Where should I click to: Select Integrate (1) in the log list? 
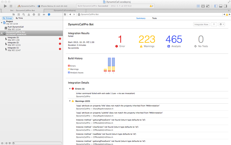tap(31, 49)
